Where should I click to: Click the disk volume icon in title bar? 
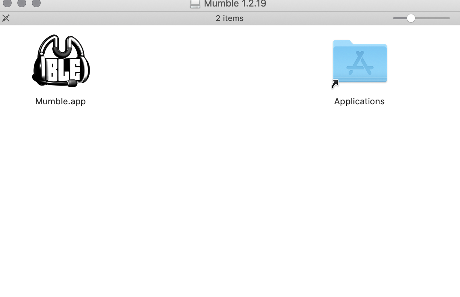point(195,4)
